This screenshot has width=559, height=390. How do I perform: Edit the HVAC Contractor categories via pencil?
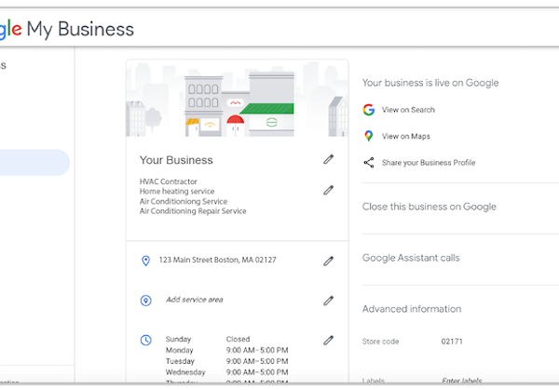coord(328,190)
